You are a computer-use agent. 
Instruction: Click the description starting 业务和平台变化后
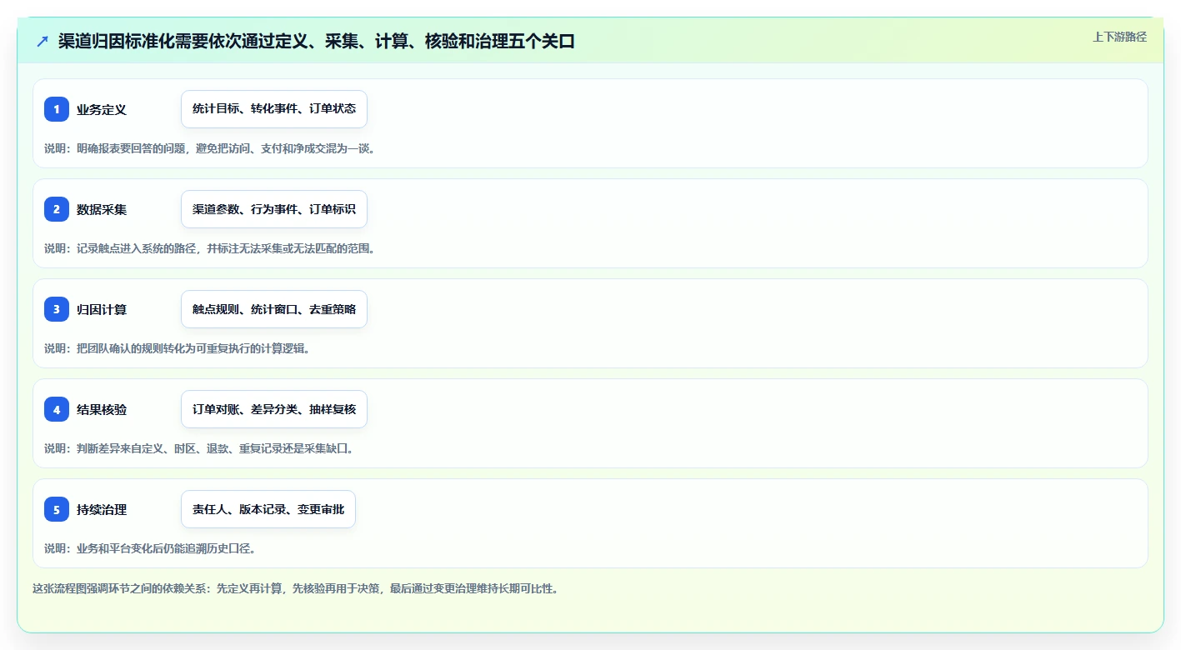point(150,548)
